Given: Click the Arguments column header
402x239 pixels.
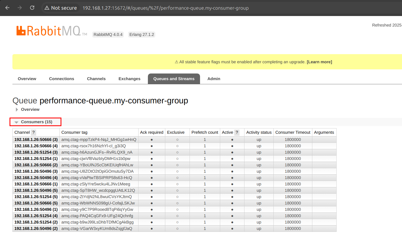Looking at the screenshot, I should [x=324, y=132].
